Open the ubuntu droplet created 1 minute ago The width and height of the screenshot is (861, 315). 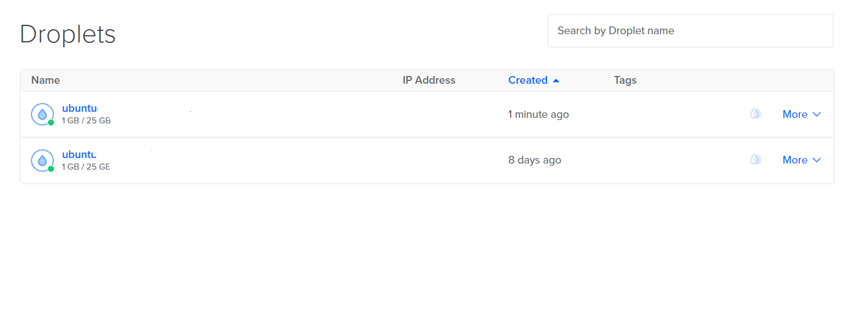coord(79,108)
